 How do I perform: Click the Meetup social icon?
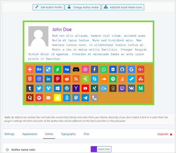coord(39,98)
